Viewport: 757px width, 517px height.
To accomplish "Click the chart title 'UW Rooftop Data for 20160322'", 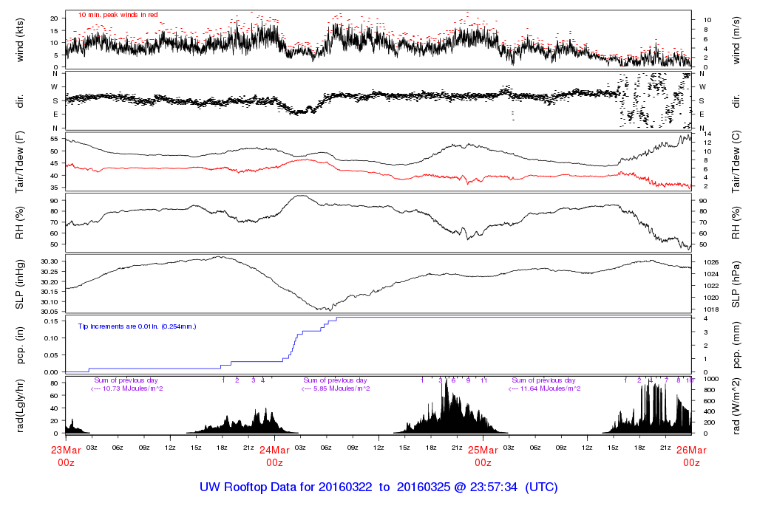I will tap(286, 487).
